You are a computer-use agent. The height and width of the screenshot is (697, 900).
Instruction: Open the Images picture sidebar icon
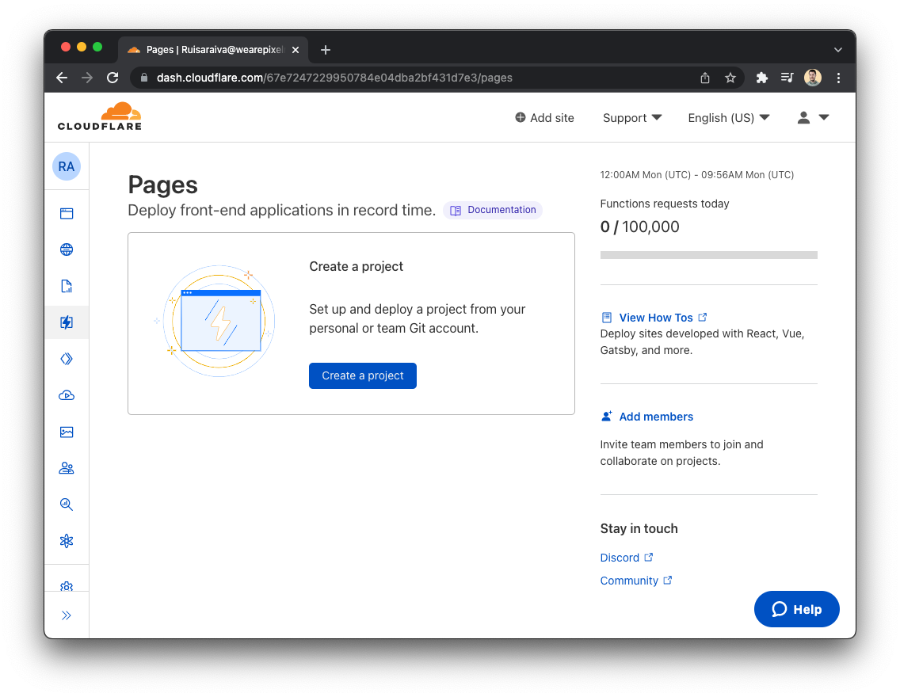(67, 432)
